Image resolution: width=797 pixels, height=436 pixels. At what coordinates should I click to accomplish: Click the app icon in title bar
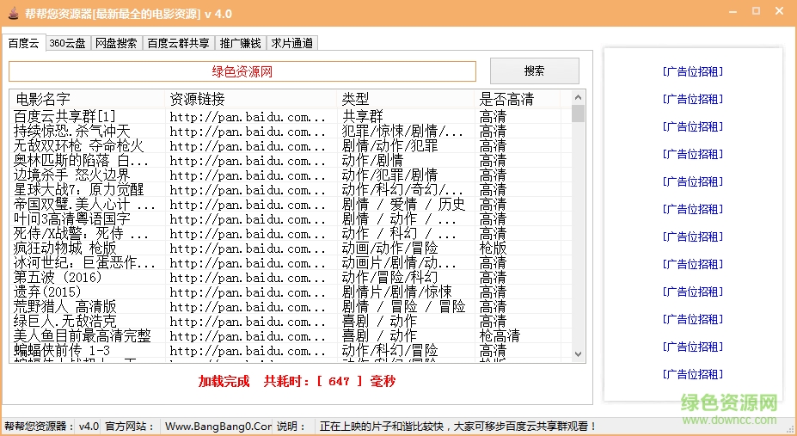pos(14,13)
